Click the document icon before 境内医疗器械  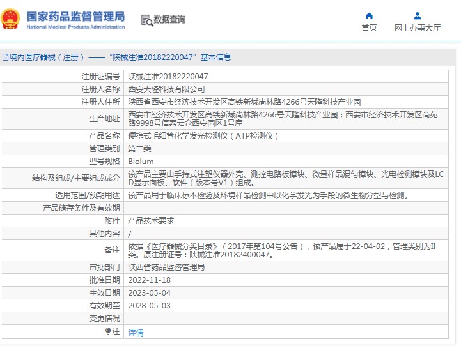click(5, 57)
